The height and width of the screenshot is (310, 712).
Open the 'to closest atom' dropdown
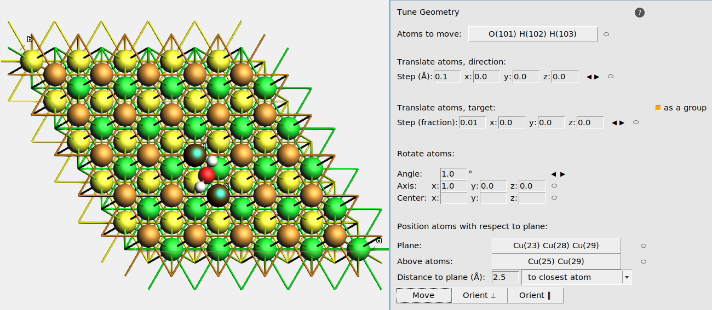point(577,277)
